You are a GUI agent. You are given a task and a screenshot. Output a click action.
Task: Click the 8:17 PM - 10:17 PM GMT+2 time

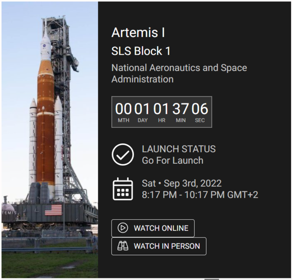200,195
